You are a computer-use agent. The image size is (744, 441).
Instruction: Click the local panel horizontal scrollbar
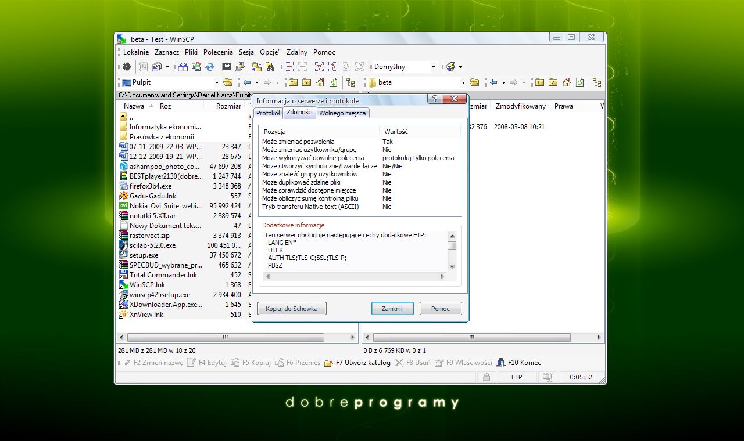click(x=225, y=338)
